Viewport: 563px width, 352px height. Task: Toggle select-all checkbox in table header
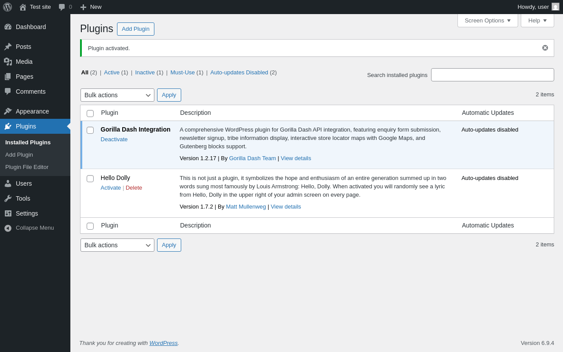pyautogui.click(x=90, y=114)
